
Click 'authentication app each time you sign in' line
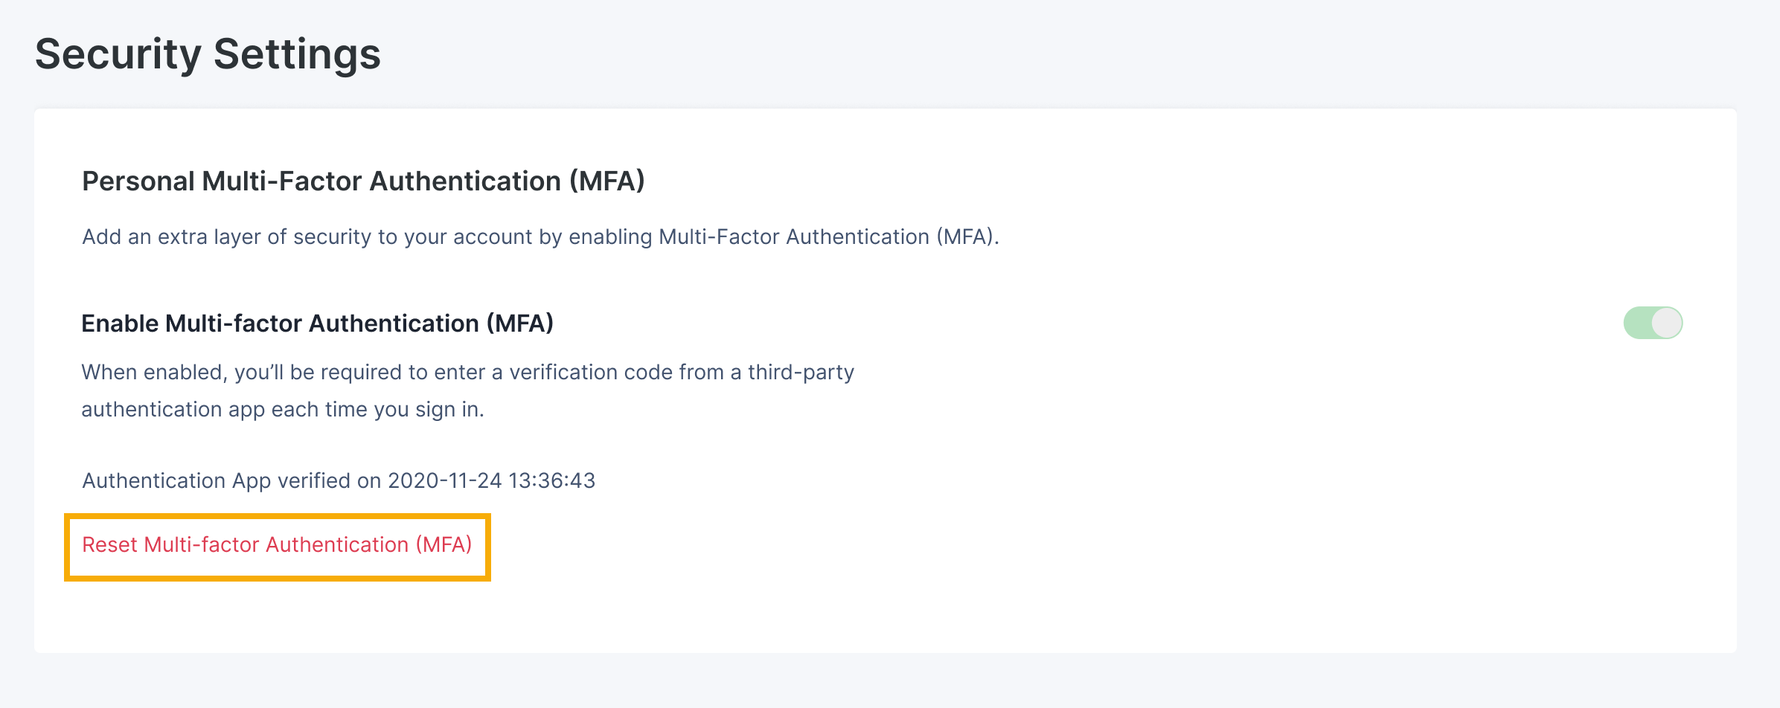pos(283,410)
